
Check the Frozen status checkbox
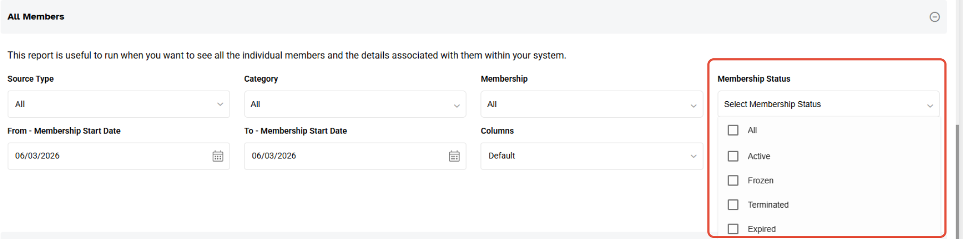point(733,181)
